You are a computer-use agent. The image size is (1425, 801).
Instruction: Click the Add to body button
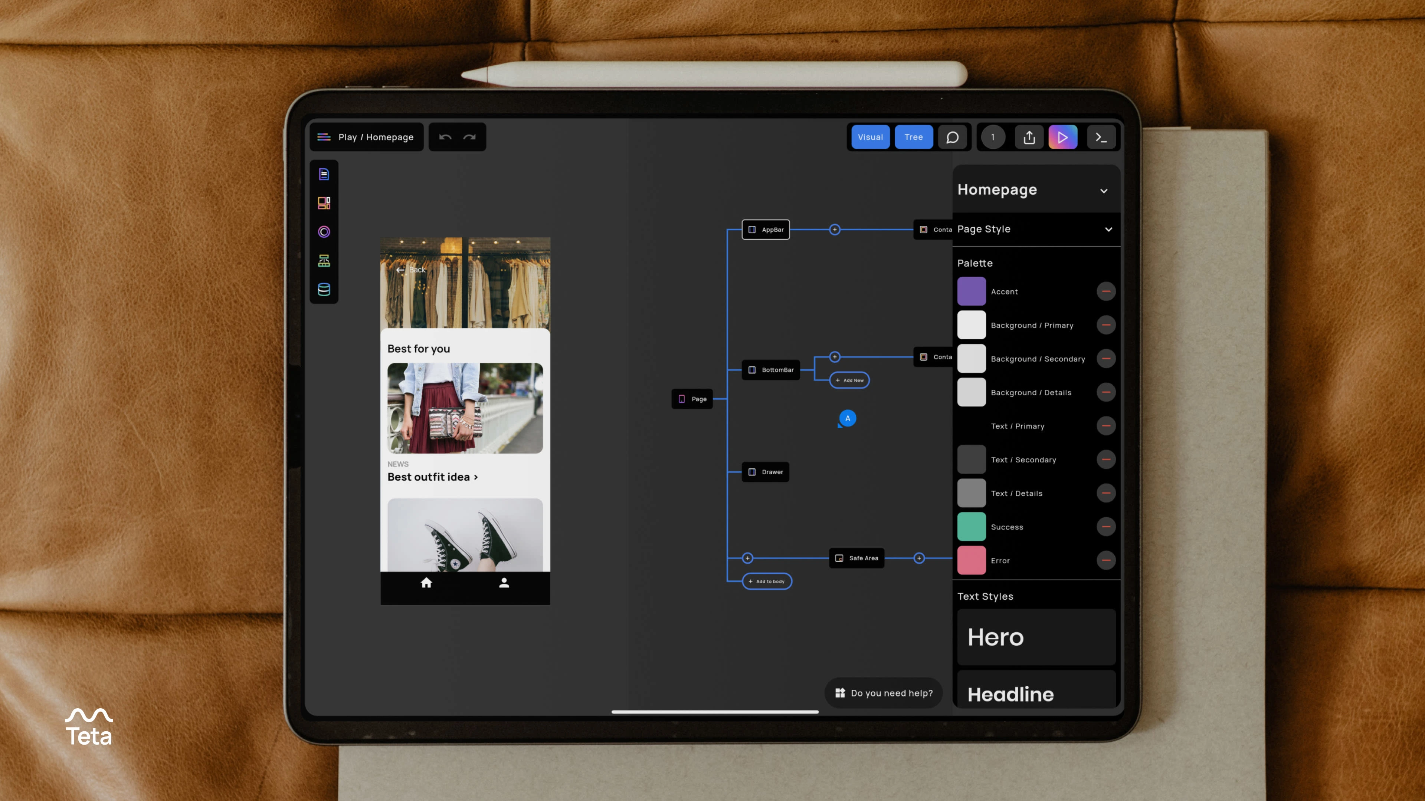(767, 581)
